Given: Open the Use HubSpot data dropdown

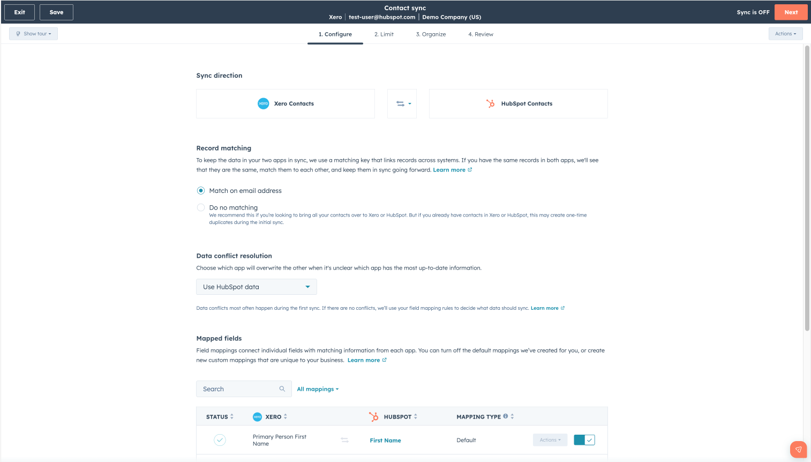Looking at the screenshot, I should [256, 287].
